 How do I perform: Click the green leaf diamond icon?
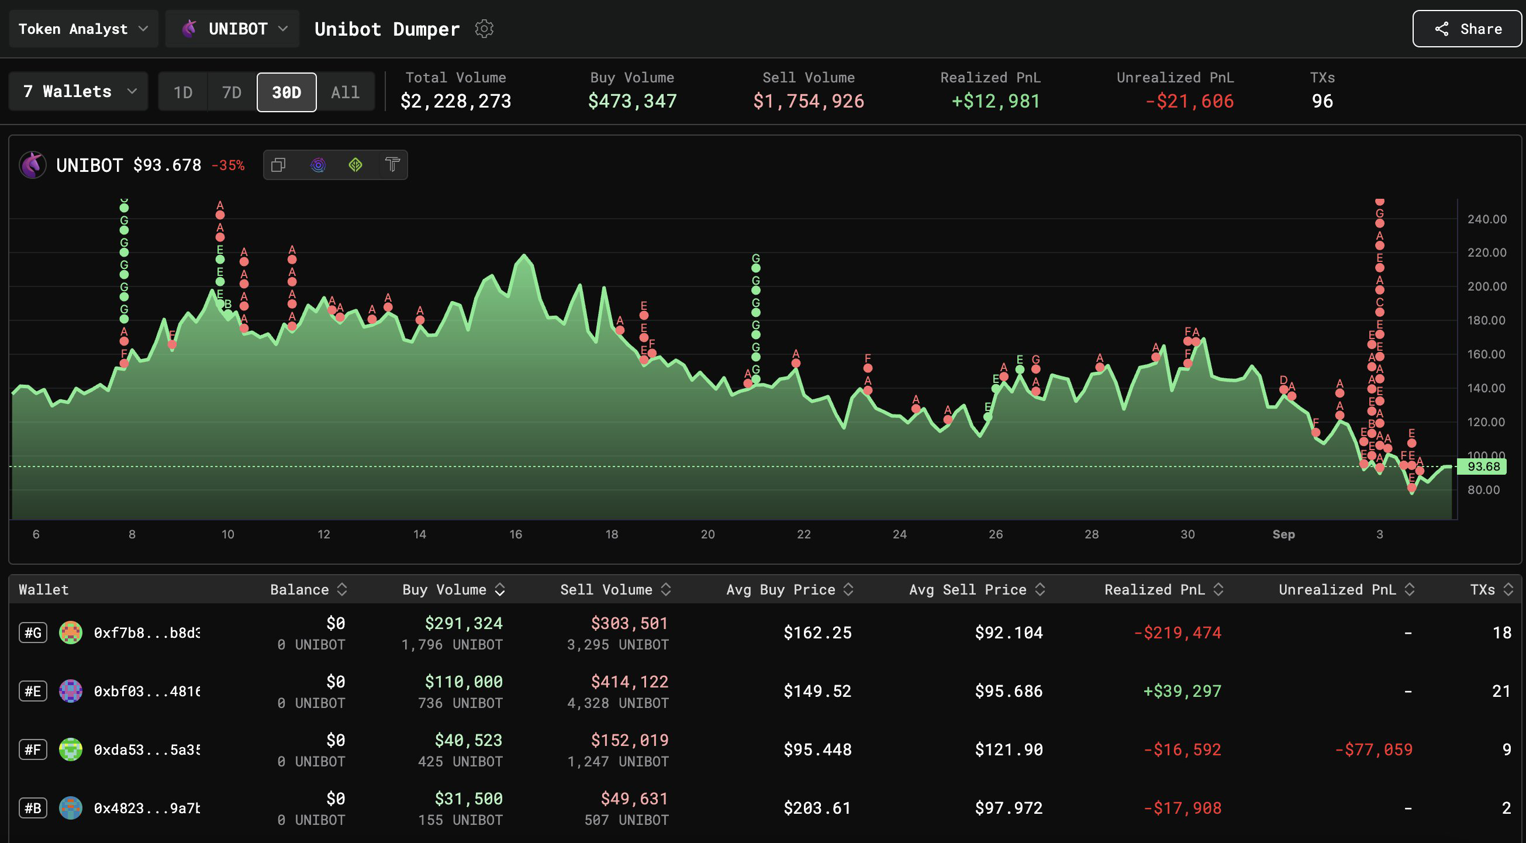point(355,165)
